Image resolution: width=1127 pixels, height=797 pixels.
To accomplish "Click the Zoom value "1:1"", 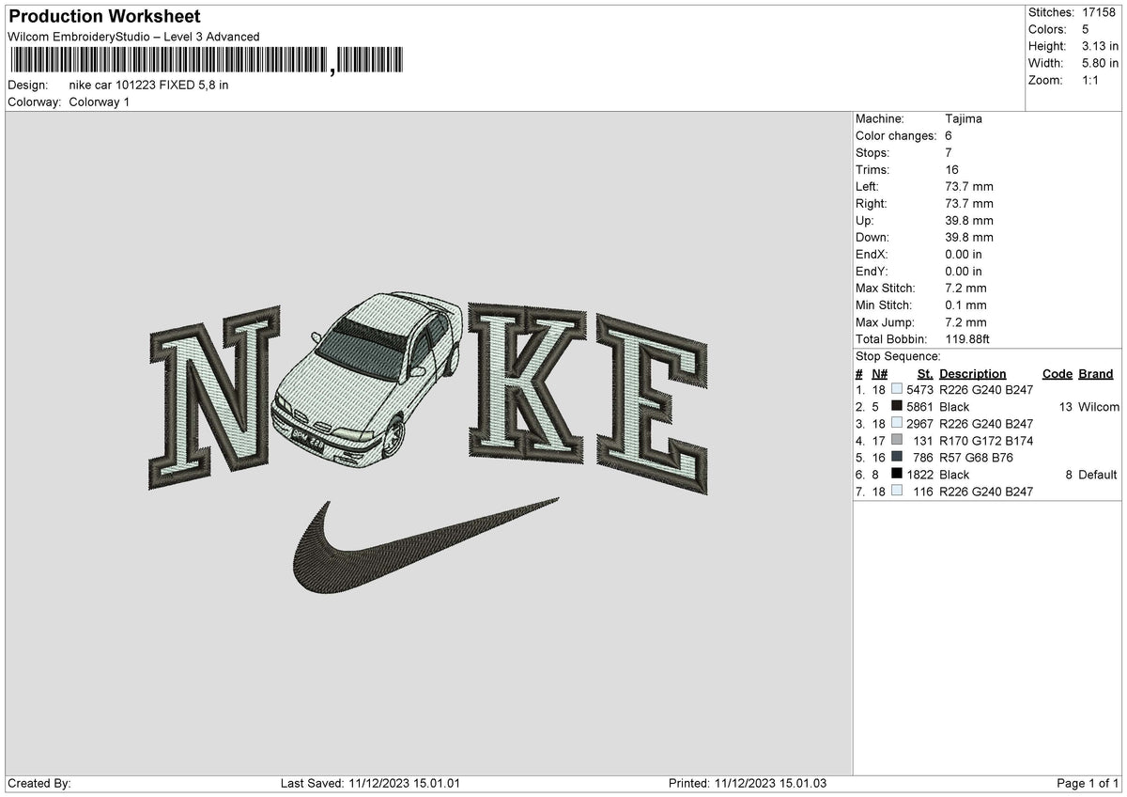I will (x=1092, y=80).
